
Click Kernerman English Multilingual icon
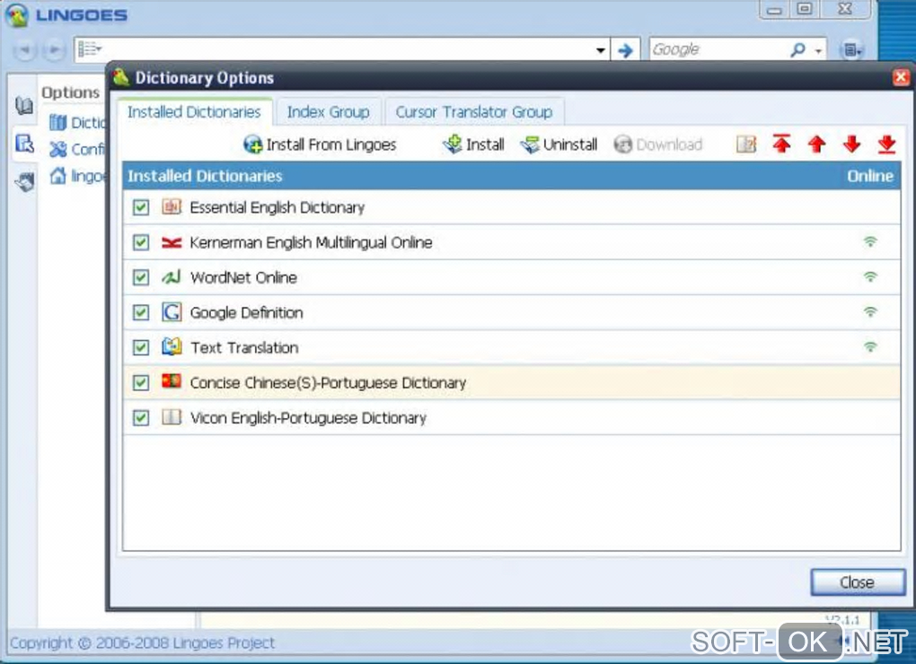172,242
